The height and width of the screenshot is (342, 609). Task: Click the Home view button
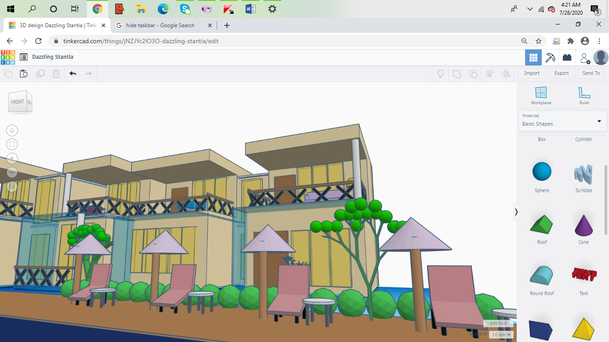click(12, 130)
